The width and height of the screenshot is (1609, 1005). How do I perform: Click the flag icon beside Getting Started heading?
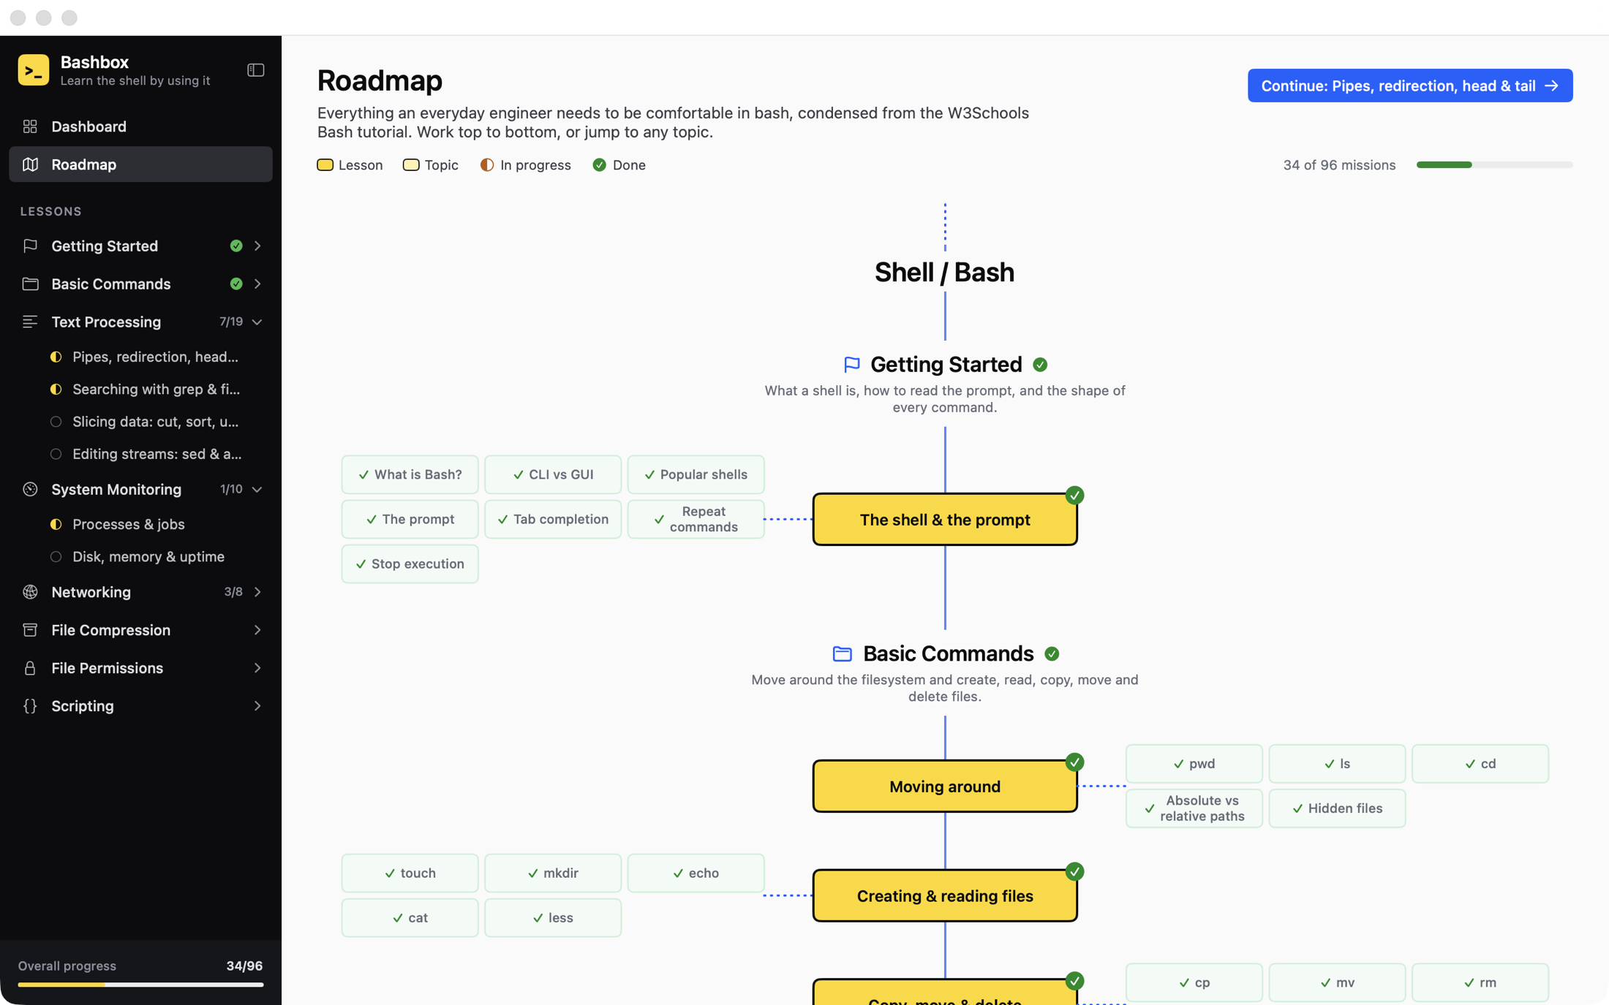[852, 364]
